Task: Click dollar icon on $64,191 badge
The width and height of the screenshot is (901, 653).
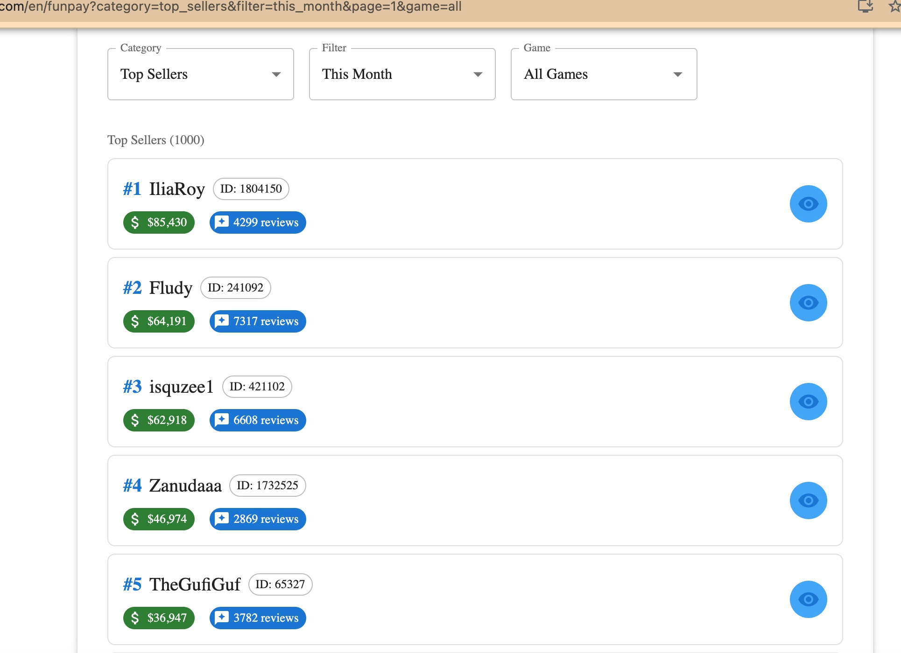Action: point(135,321)
